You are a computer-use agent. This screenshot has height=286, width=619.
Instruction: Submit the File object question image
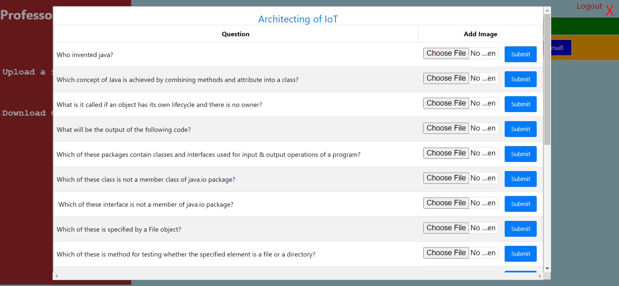tap(520, 229)
